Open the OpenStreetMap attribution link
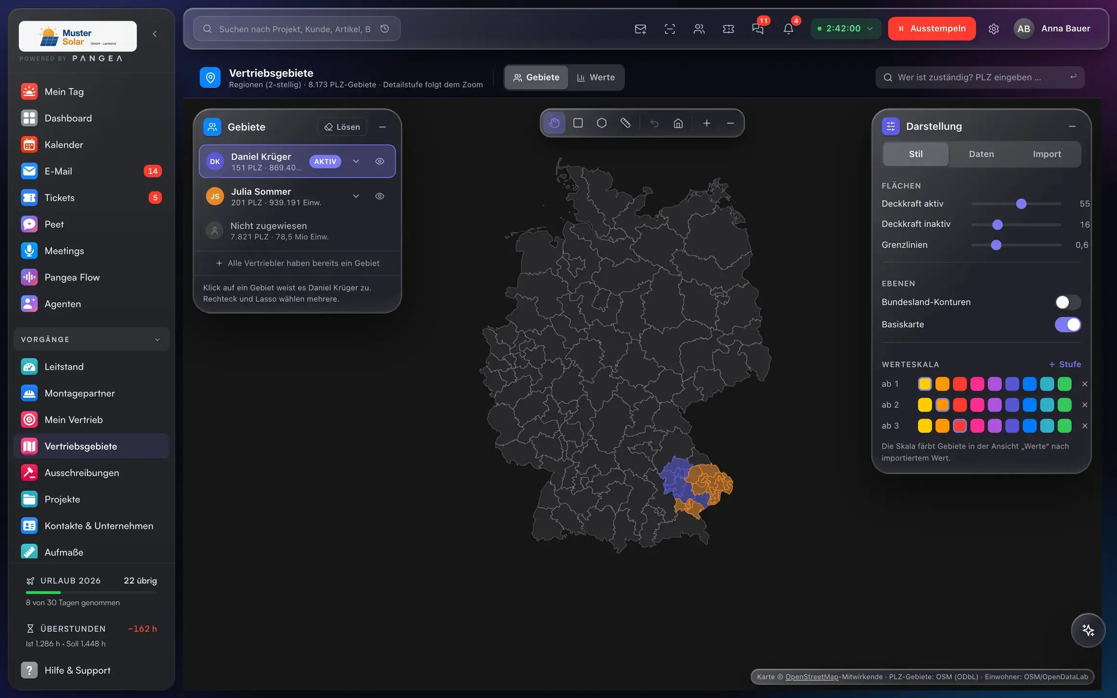1117x698 pixels. (811, 676)
